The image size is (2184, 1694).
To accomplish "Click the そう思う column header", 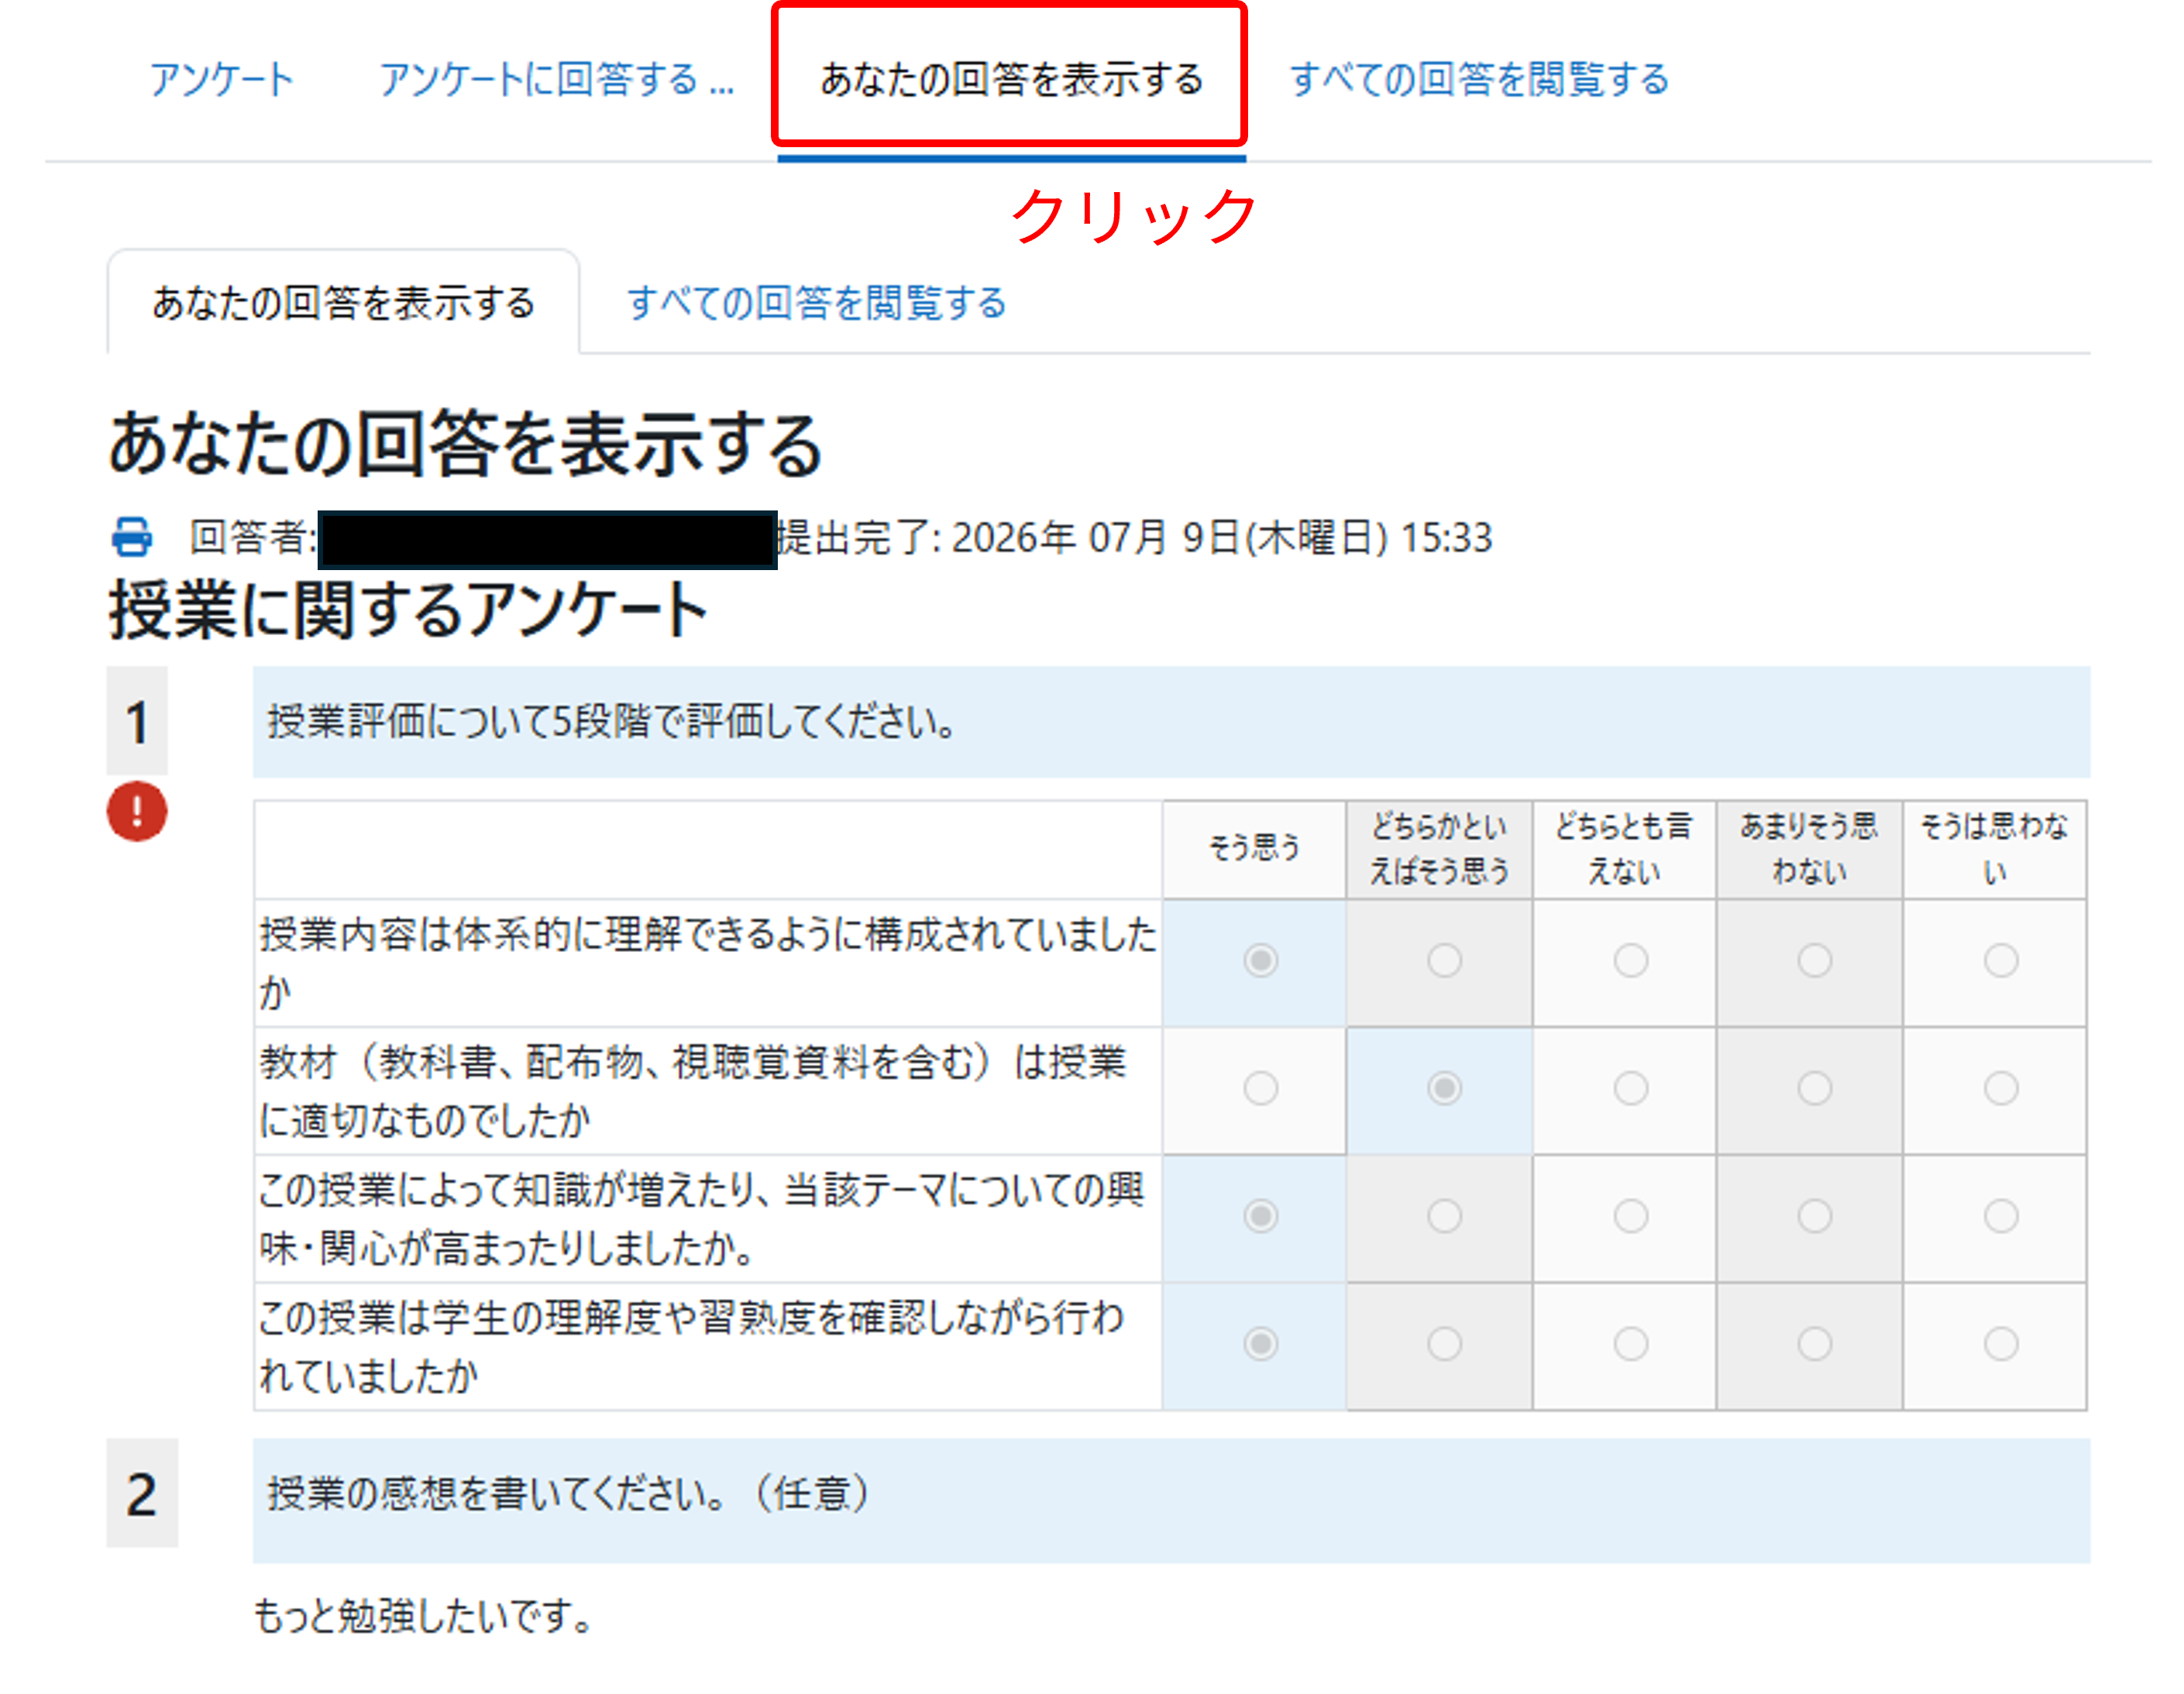I will [1254, 848].
